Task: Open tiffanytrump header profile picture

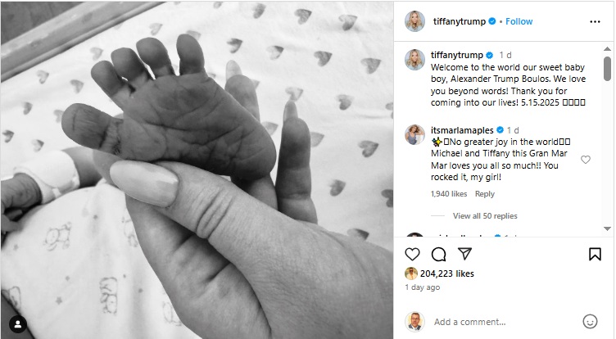Action: click(414, 21)
